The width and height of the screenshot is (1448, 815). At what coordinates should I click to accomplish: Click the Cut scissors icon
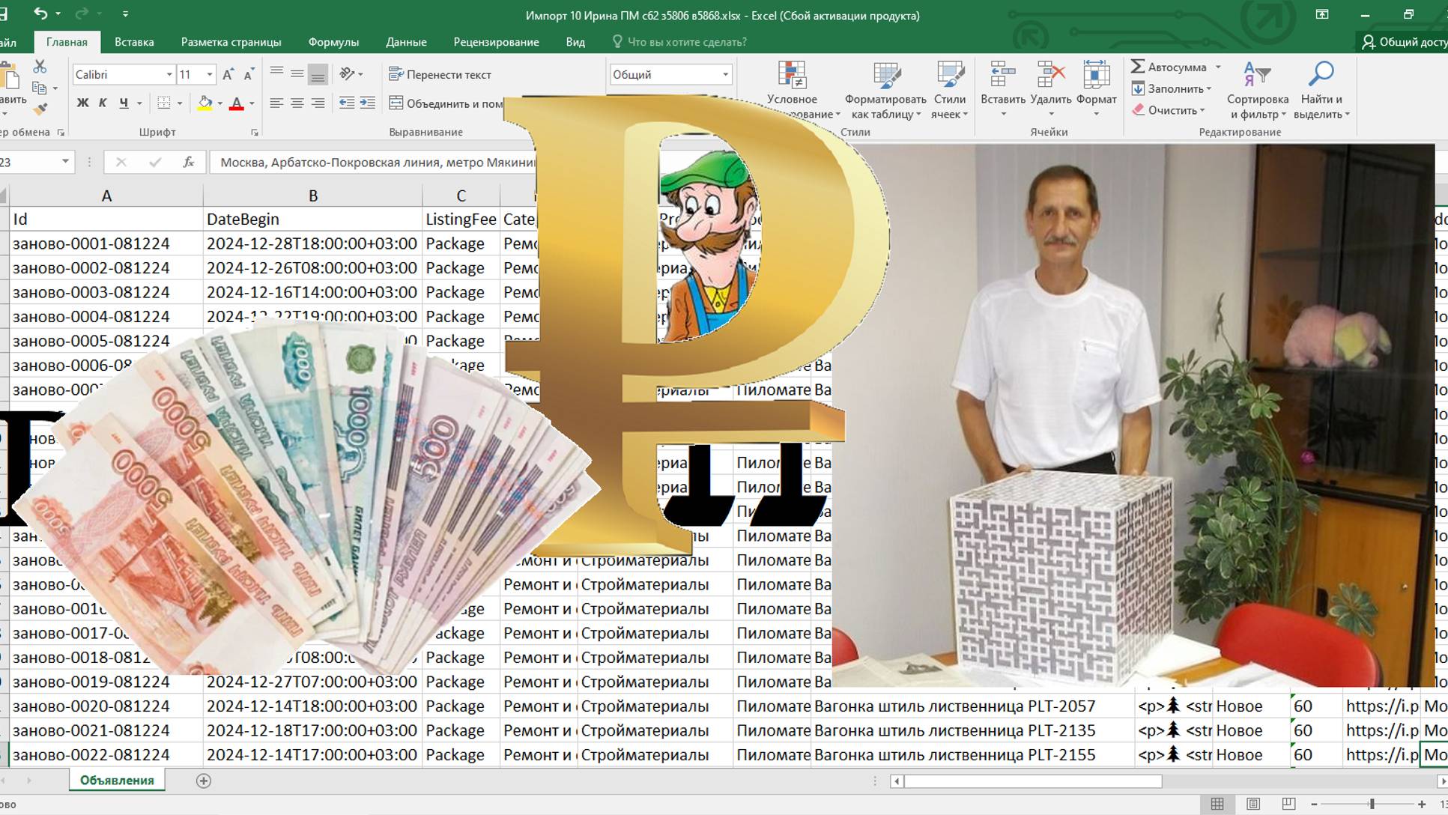[40, 67]
